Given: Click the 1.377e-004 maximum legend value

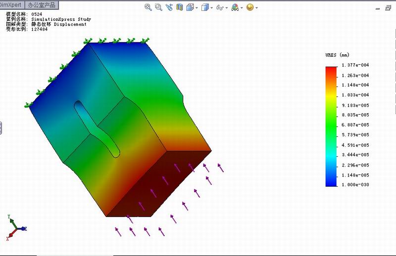Looking at the screenshot, I should (x=355, y=65).
